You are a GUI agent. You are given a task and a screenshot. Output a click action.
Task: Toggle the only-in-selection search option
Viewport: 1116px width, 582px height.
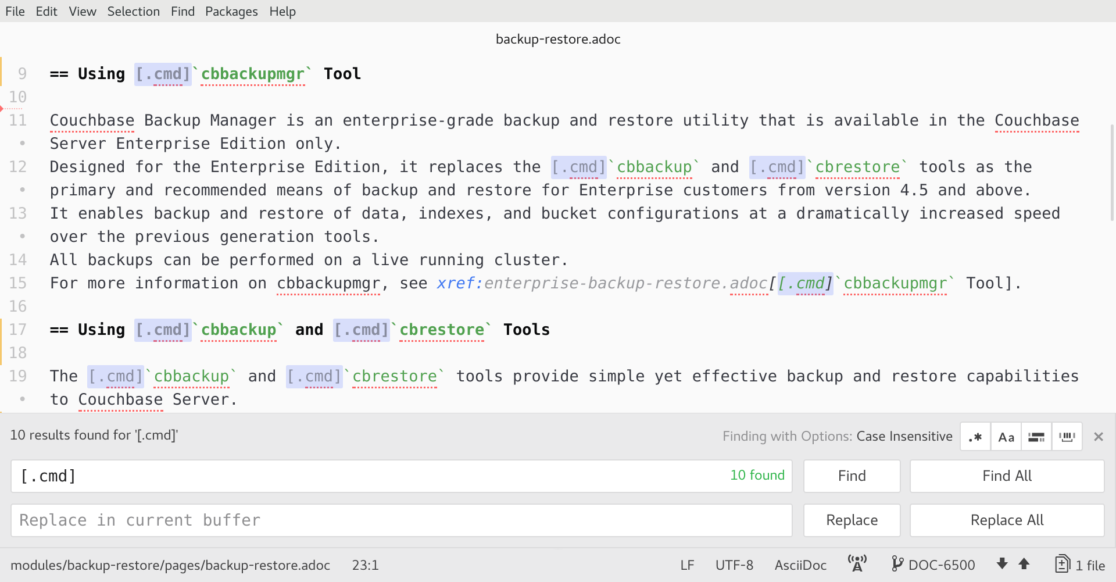tap(1036, 437)
